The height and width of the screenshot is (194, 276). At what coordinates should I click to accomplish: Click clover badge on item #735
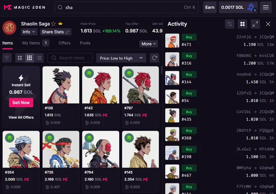click(50, 138)
